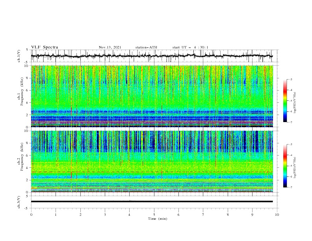Click the ch.2 "Frequency (kHz)" axis label
This screenshot has width=312, height=241.
pos(22,157)
